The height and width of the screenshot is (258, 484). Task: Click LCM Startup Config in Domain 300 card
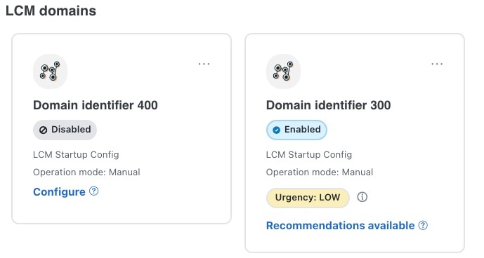[x=309, y=154]
